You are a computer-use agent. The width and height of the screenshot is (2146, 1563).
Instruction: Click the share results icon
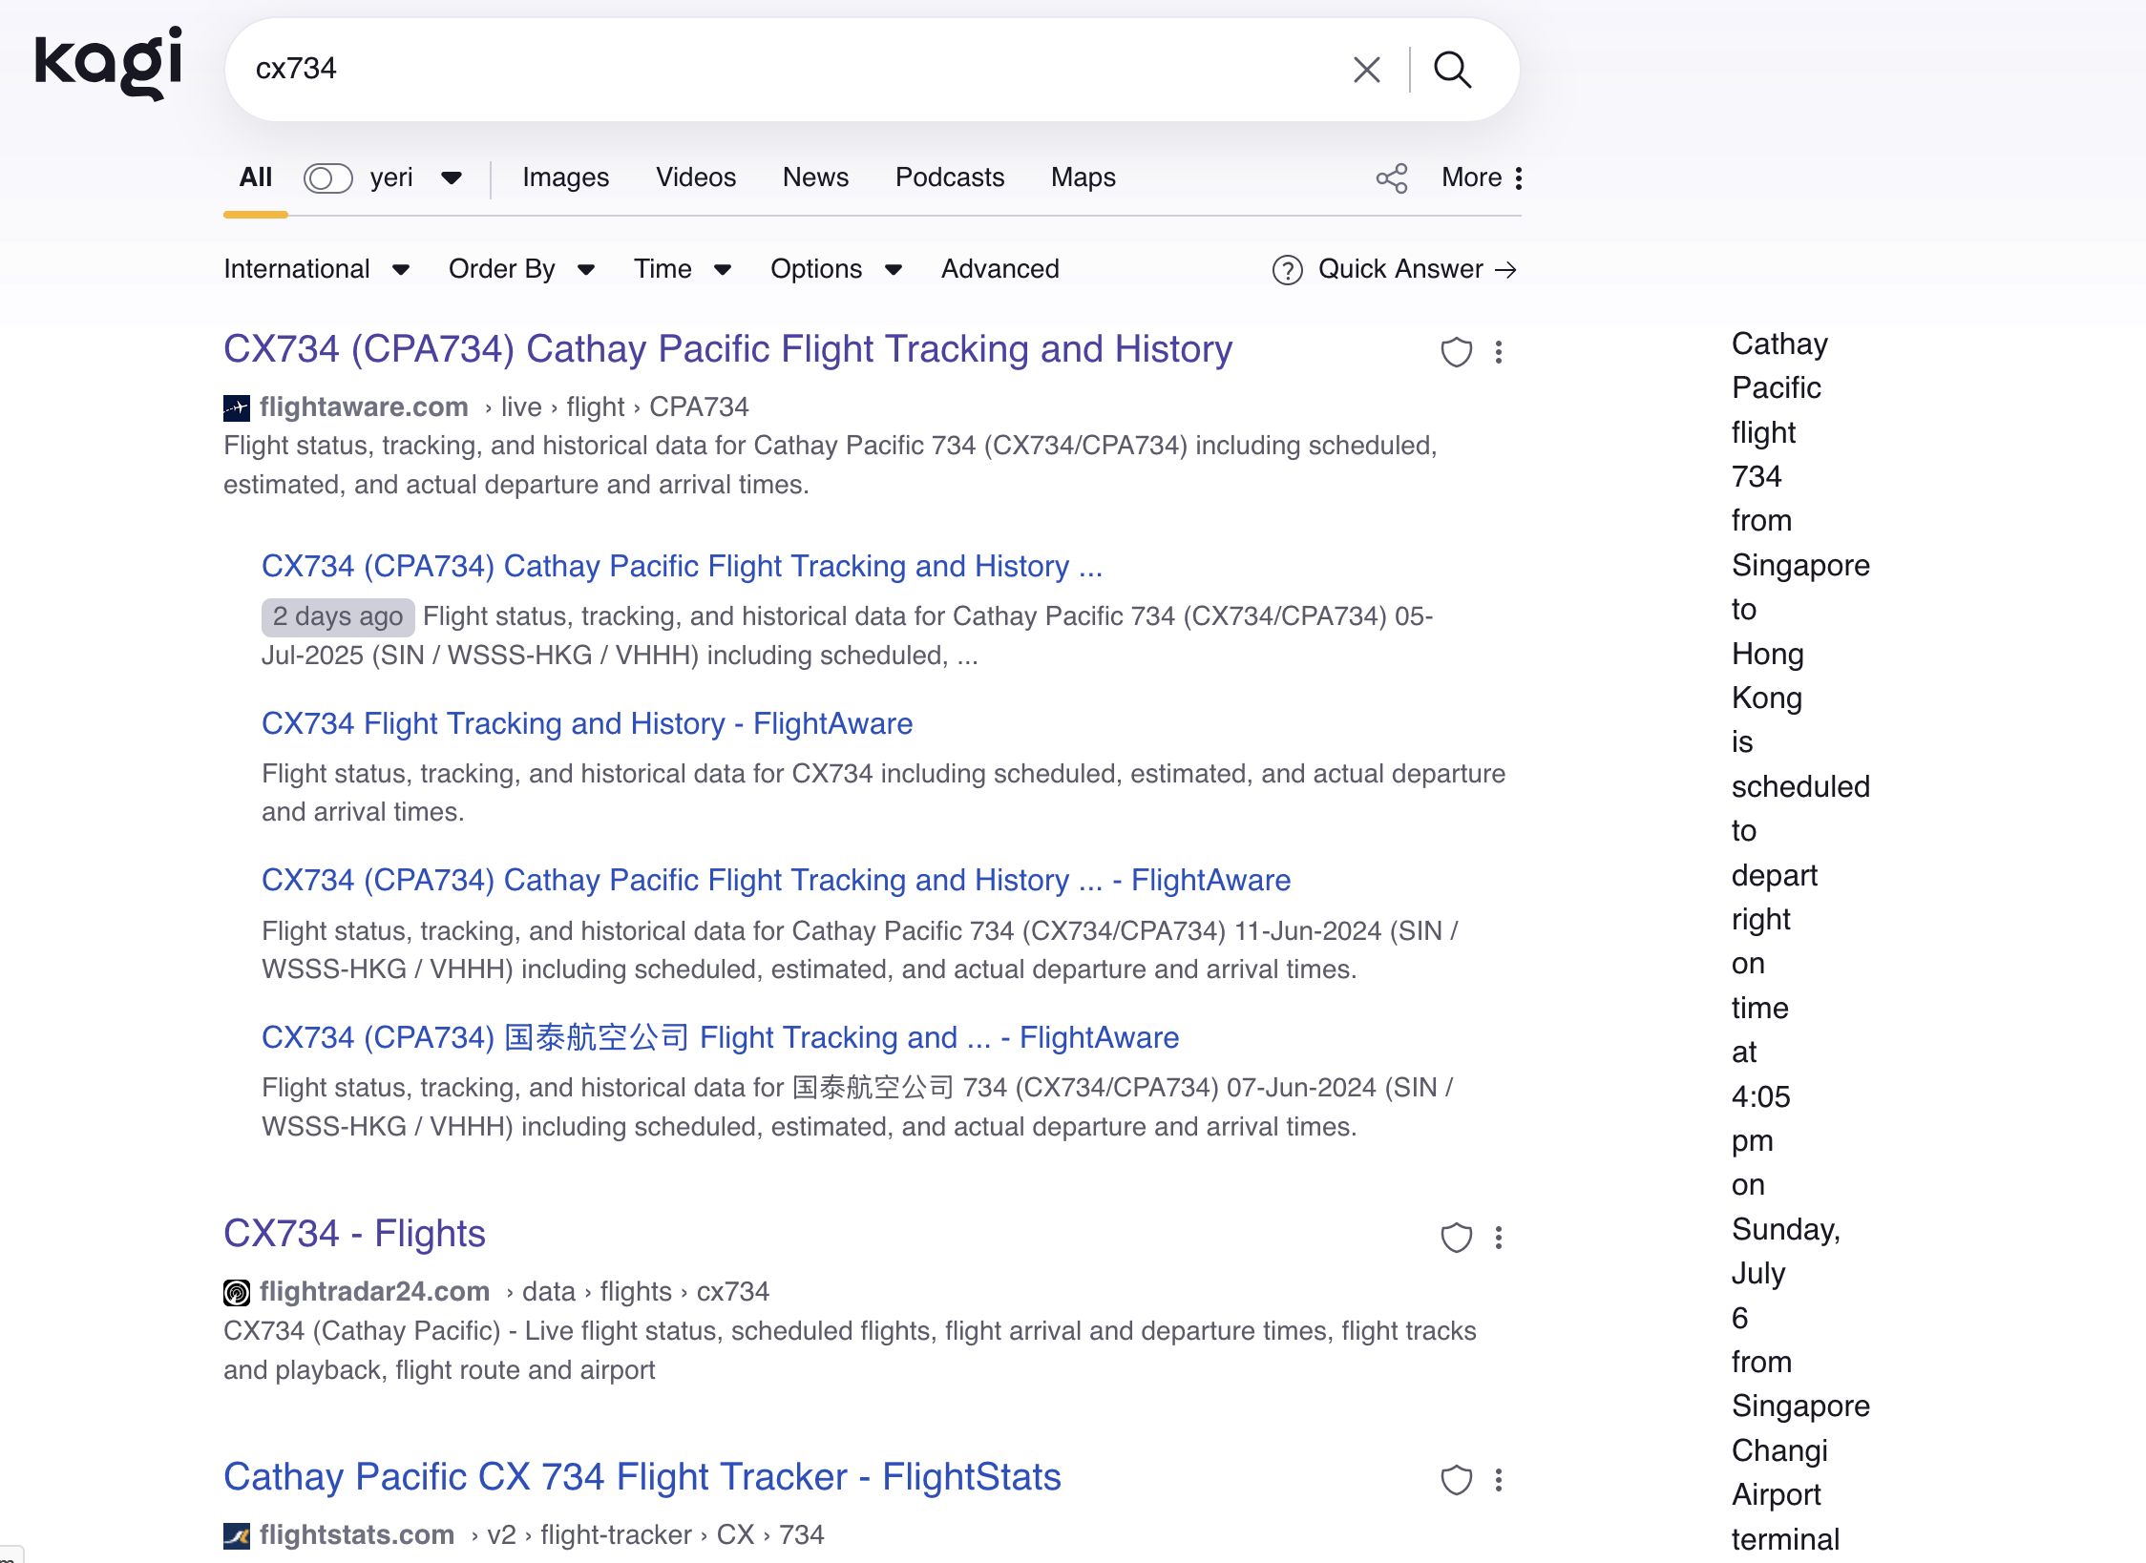click(1391, 177)
